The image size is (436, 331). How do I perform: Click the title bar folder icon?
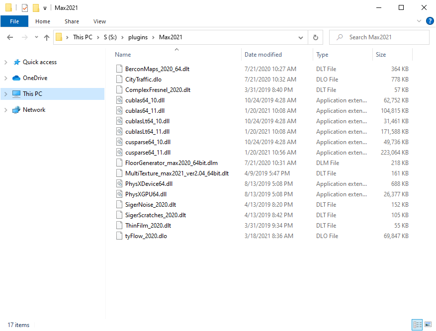(8, 7)
